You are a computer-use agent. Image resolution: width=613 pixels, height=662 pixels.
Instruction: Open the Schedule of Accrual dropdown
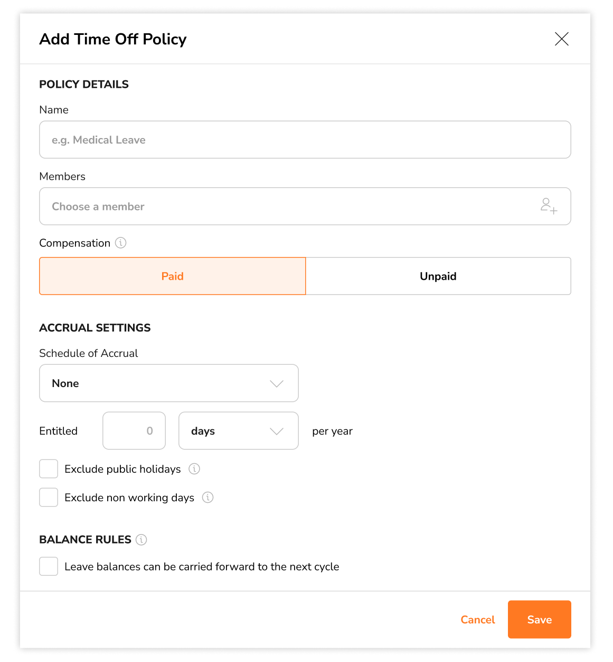168,383
